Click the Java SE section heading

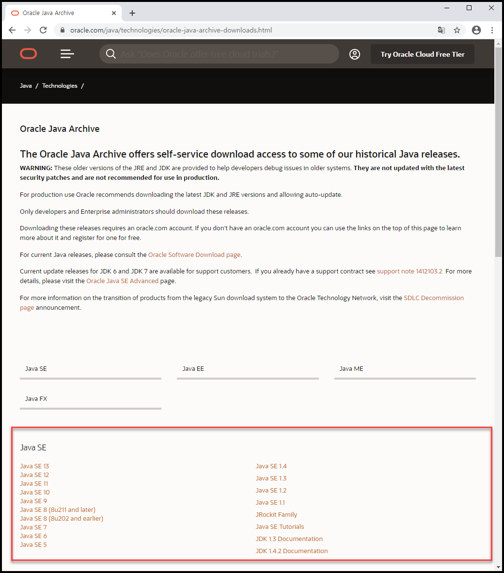(33, 447)
